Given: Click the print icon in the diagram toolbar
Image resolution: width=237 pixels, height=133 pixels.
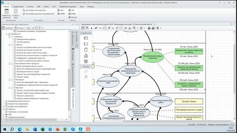Looking at the screenshot, I should [149, 28].
